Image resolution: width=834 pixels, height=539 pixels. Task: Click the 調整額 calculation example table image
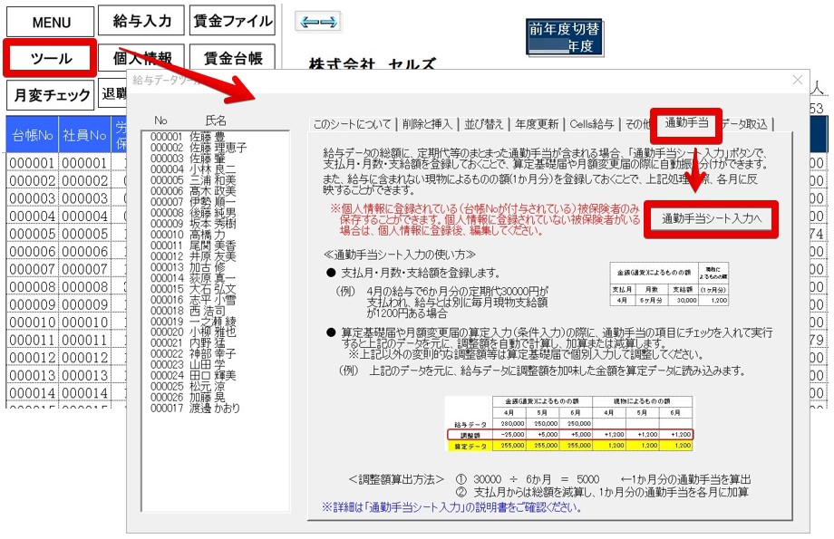pos(569,424)
